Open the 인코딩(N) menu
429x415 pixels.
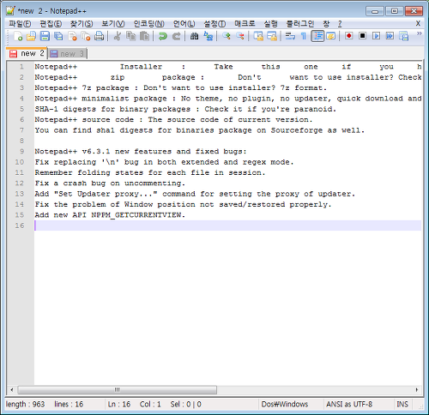coord(149,24)
